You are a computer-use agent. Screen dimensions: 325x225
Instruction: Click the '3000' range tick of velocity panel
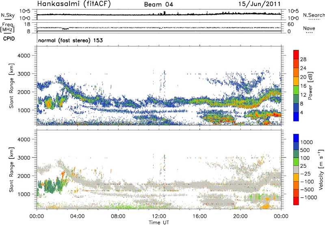tap(24, 158)
